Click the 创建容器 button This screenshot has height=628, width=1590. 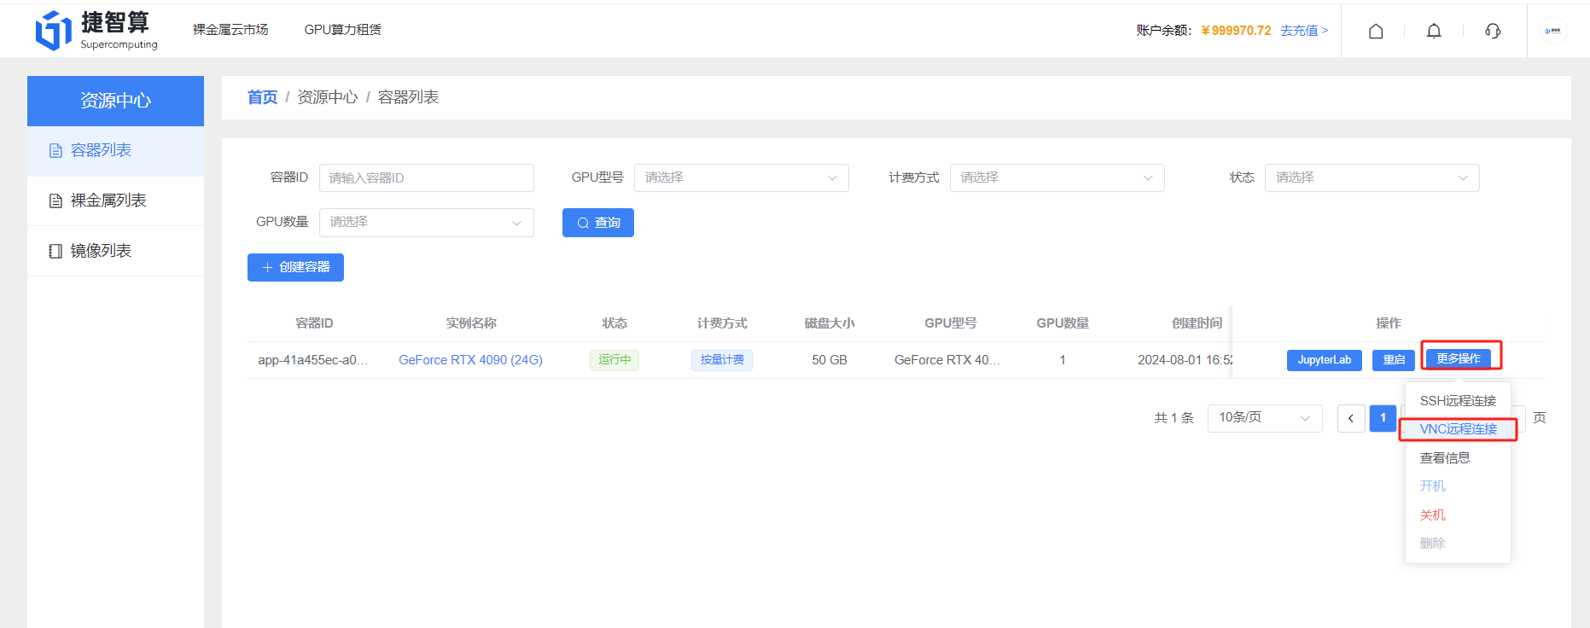click(295, 267)
